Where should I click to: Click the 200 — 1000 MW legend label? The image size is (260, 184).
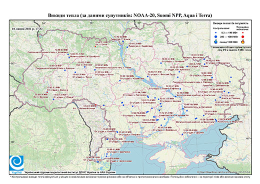coord(229,36)
